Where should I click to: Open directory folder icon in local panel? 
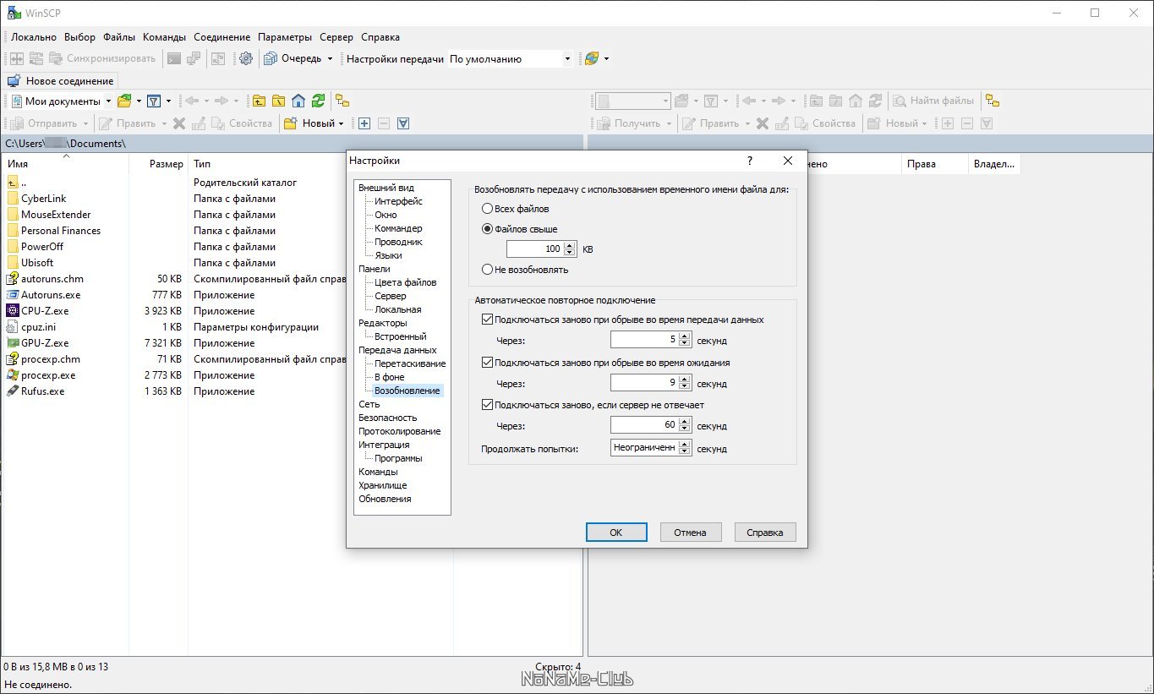(124, 101)
